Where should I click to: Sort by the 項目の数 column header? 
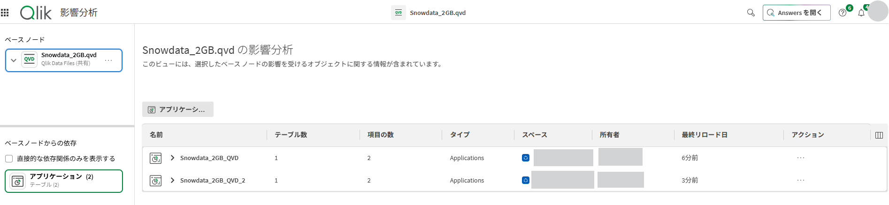point(381,135)
